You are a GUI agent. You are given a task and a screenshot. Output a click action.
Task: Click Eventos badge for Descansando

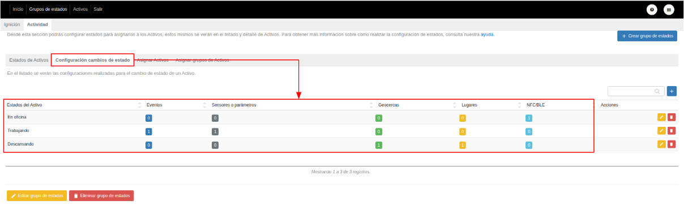click(x=149, y=145)
